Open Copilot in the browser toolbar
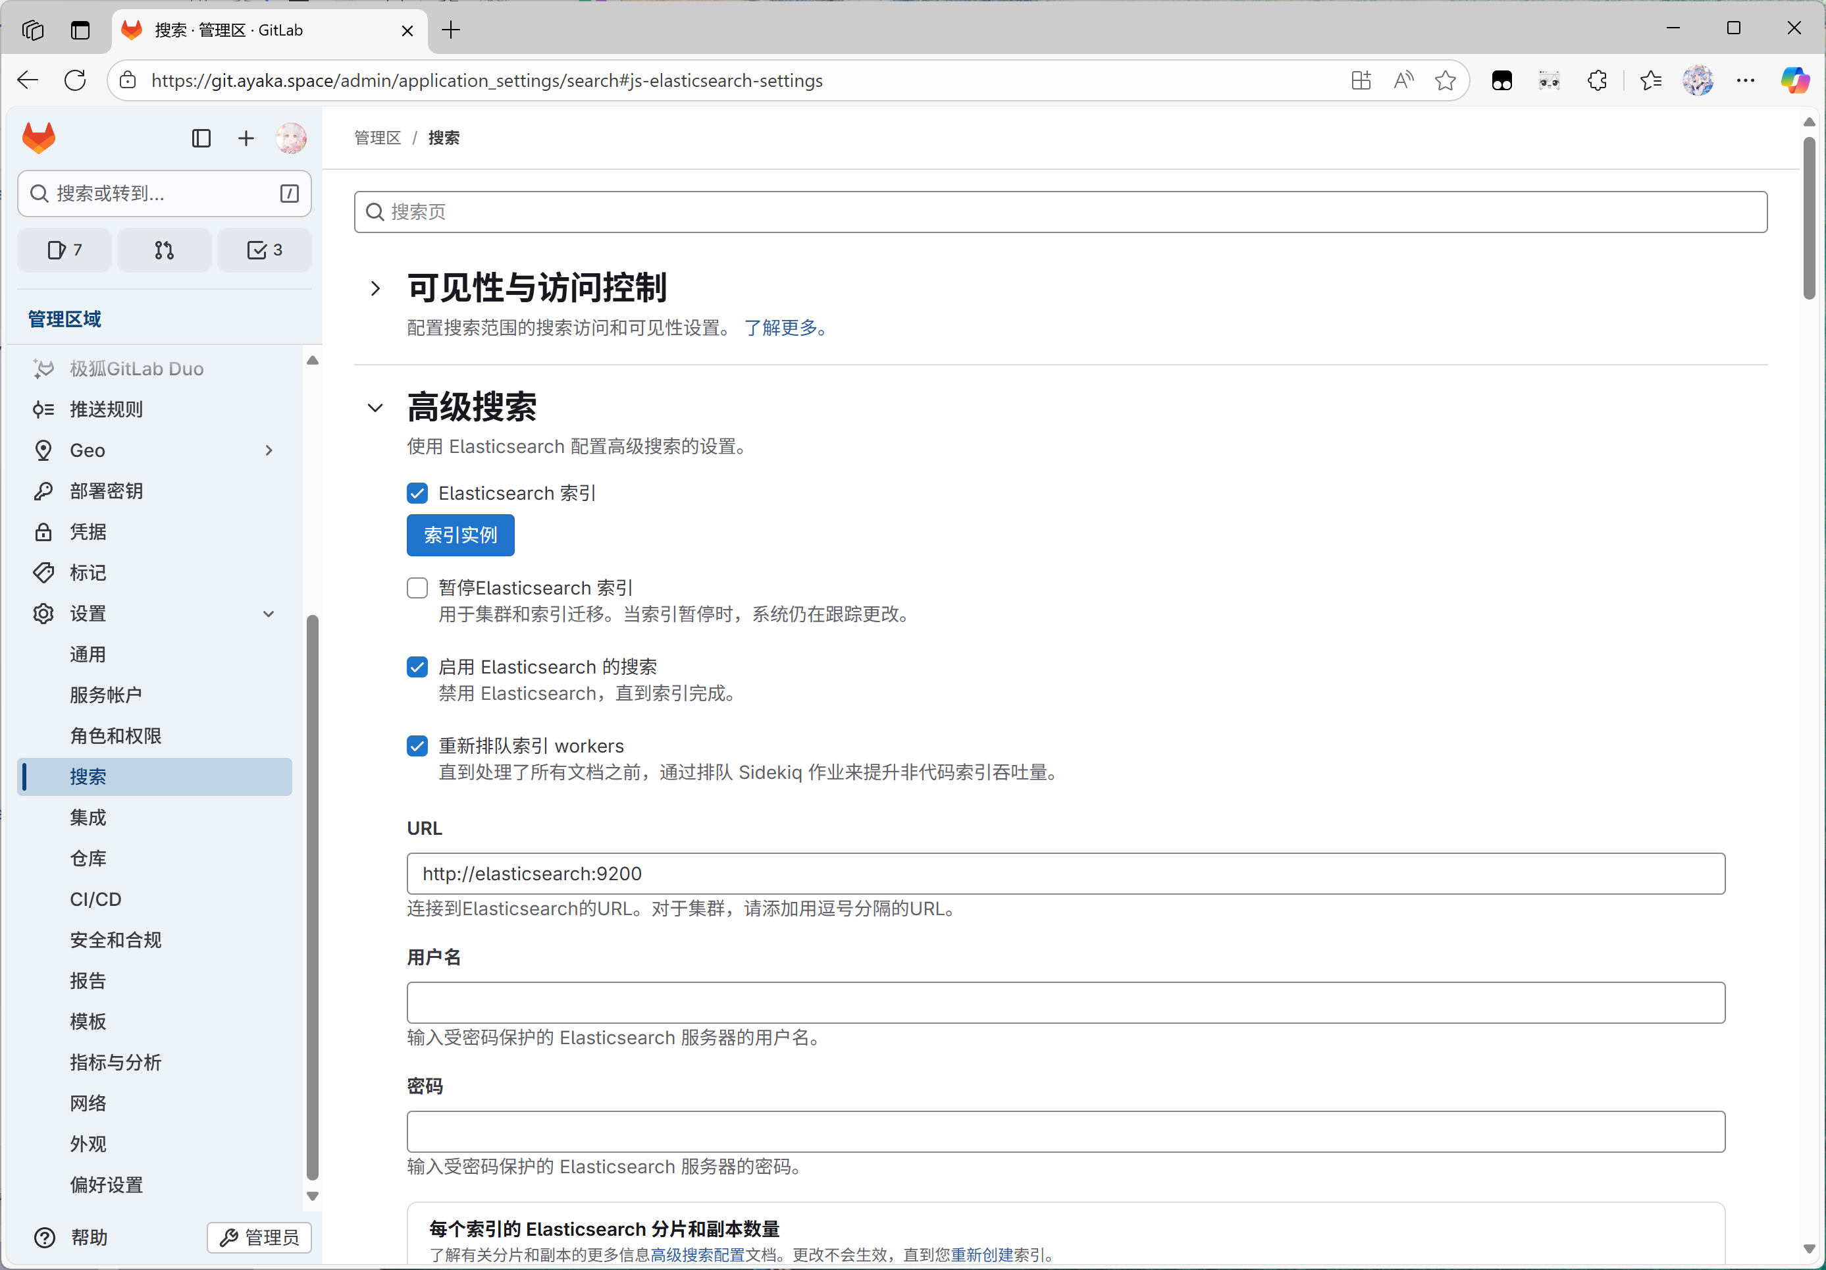1826x1270 pixels. (x=1795, y=80)
